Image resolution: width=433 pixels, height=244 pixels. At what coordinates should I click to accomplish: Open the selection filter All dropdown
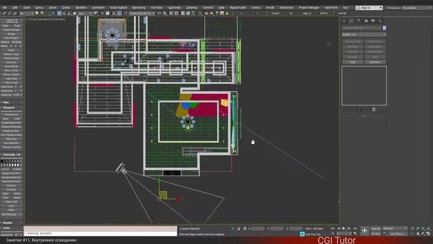click(x=26, y=14)
